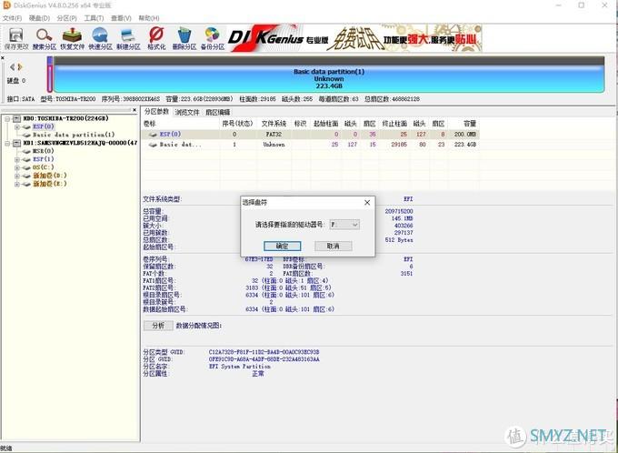Click the small ESP partition segment in disk map
618x453 pixels.
[x=50, y=75]
